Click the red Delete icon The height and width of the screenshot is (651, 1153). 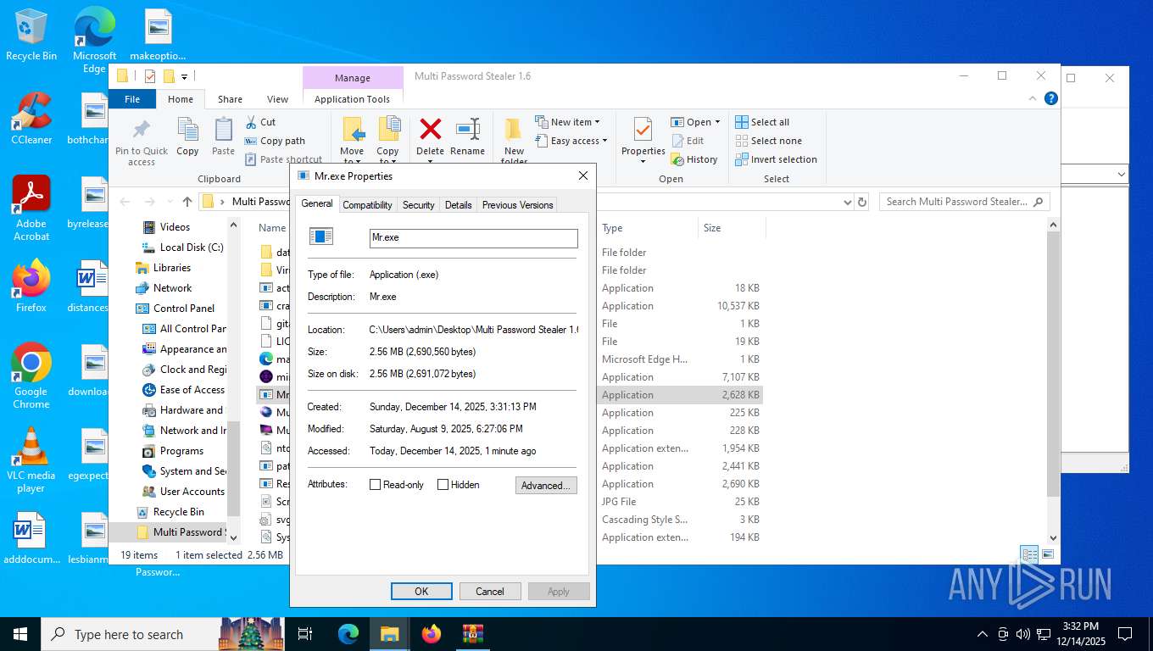pos(431,129)
